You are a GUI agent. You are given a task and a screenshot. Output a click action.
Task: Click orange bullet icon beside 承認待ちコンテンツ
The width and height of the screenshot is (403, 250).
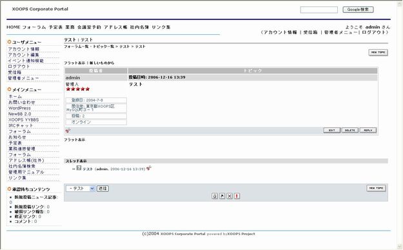pos(9,189)
